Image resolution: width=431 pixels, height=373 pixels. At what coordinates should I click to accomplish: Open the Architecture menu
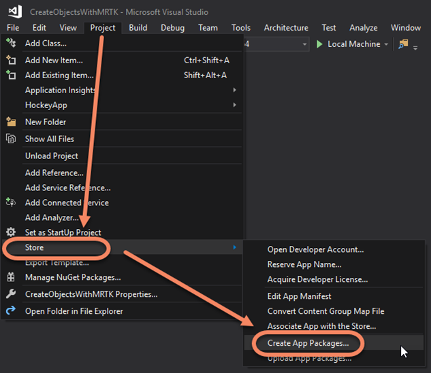coord(286,28)
